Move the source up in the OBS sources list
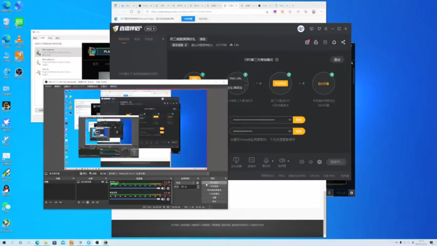 pyautogui.click(x=93, y=202)
